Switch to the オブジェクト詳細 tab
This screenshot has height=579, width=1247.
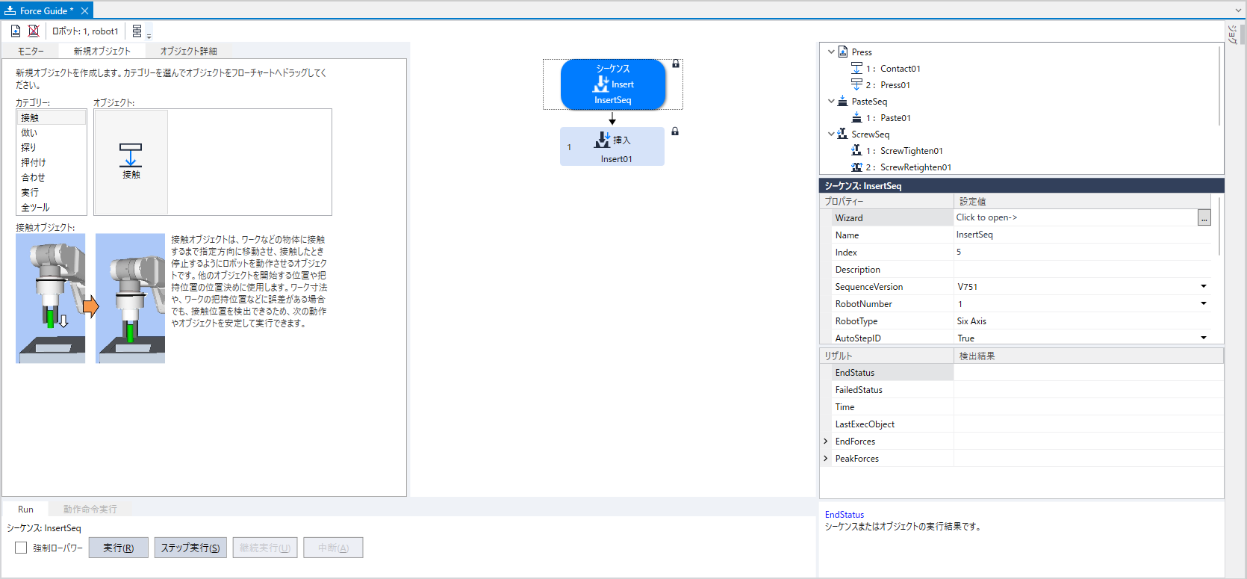188,51
